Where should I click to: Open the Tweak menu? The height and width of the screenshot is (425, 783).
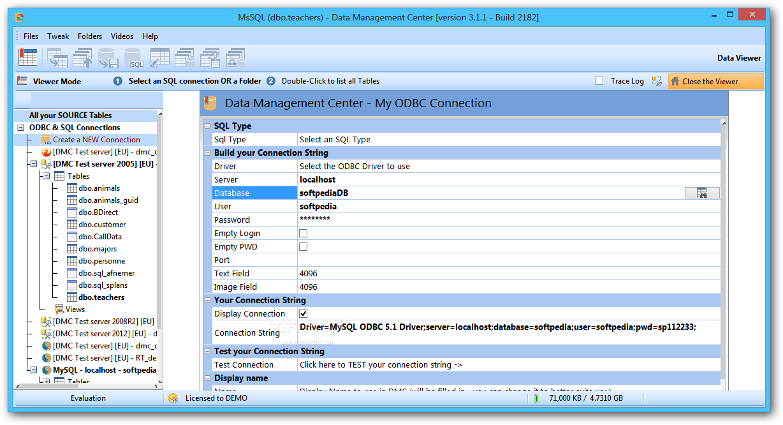tap(58, 36)
